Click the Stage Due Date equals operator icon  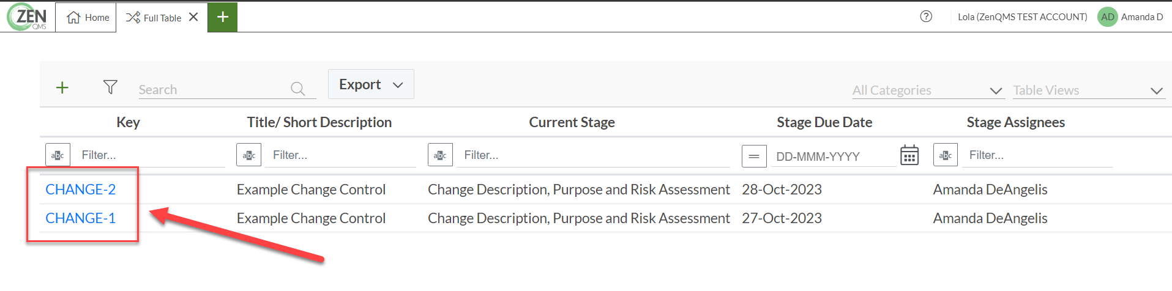[x=754, y=156]
